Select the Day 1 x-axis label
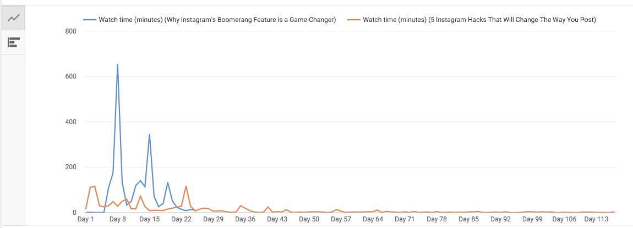633x228 pixels. tap(86, 219)
